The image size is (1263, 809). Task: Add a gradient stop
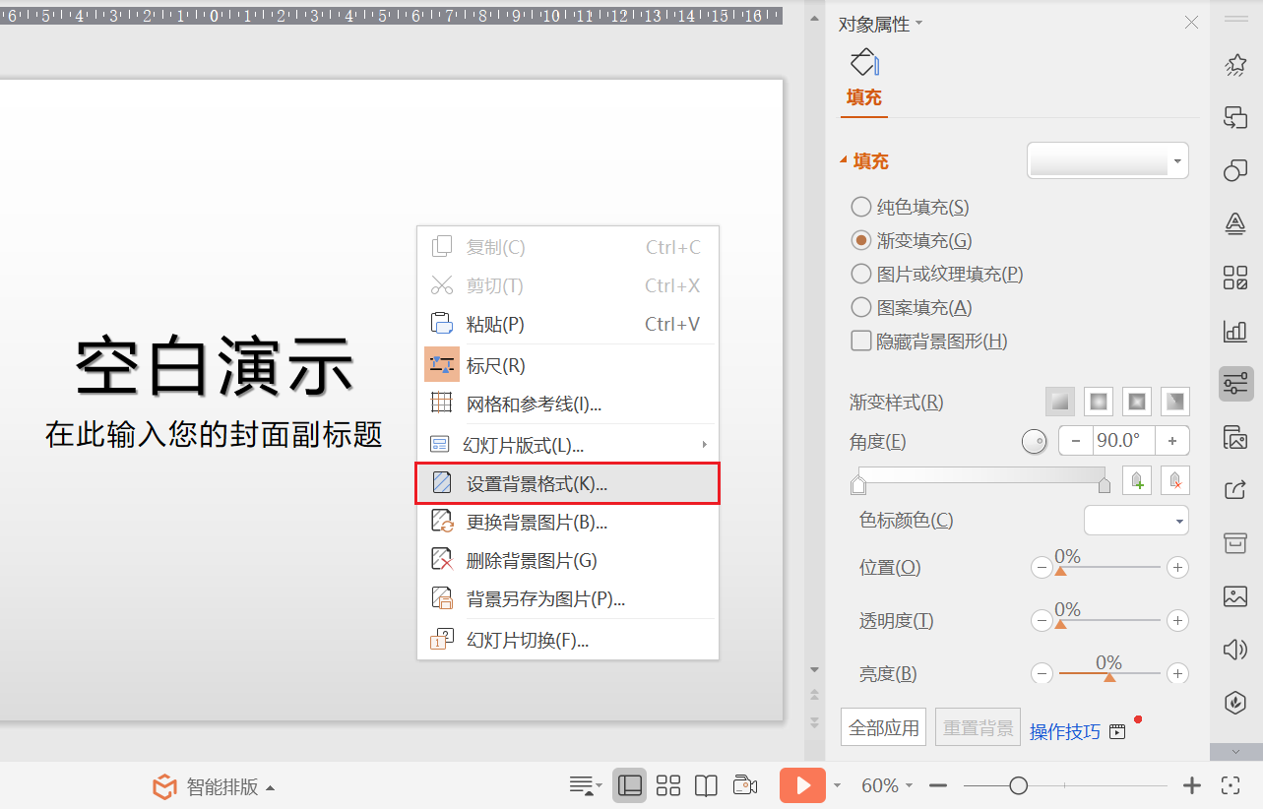click(1137, 480)
